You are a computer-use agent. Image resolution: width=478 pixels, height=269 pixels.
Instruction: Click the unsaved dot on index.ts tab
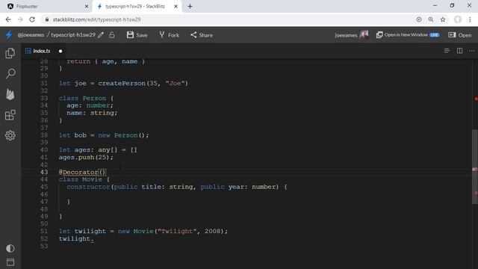(60, 51)
